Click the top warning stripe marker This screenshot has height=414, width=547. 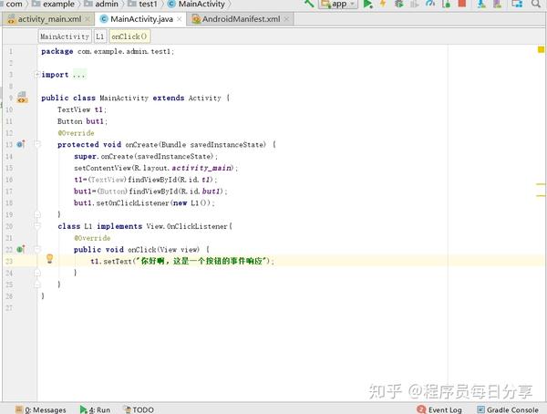coord(541,184)
